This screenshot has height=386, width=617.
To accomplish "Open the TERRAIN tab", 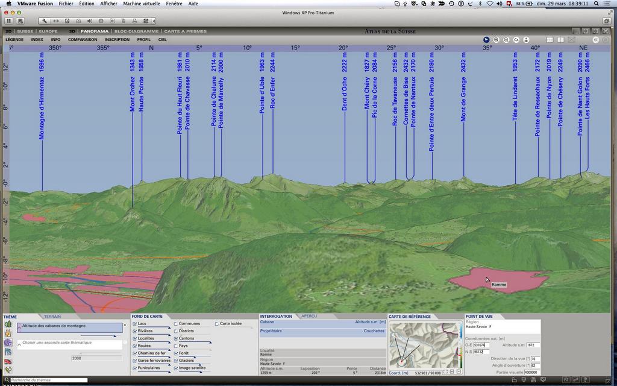I will (x=52, y=317).
